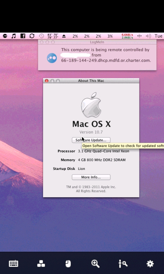Switch mouse mode with the mouse icon
This screenshot has width=164, height=274.
click(68, 263)
